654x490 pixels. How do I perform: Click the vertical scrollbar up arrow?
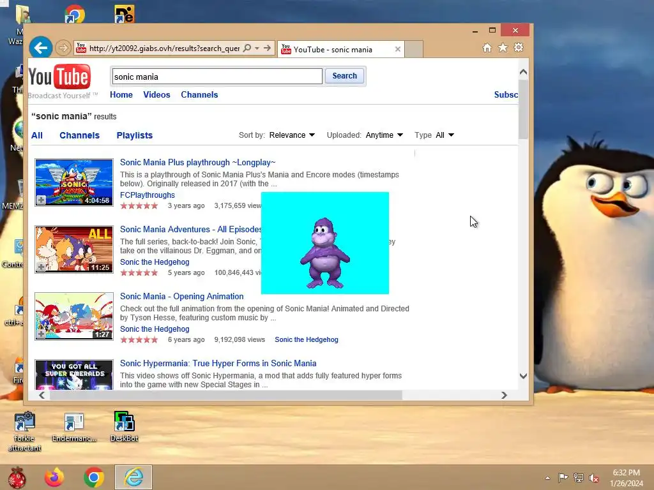click(x=524, y=71)
